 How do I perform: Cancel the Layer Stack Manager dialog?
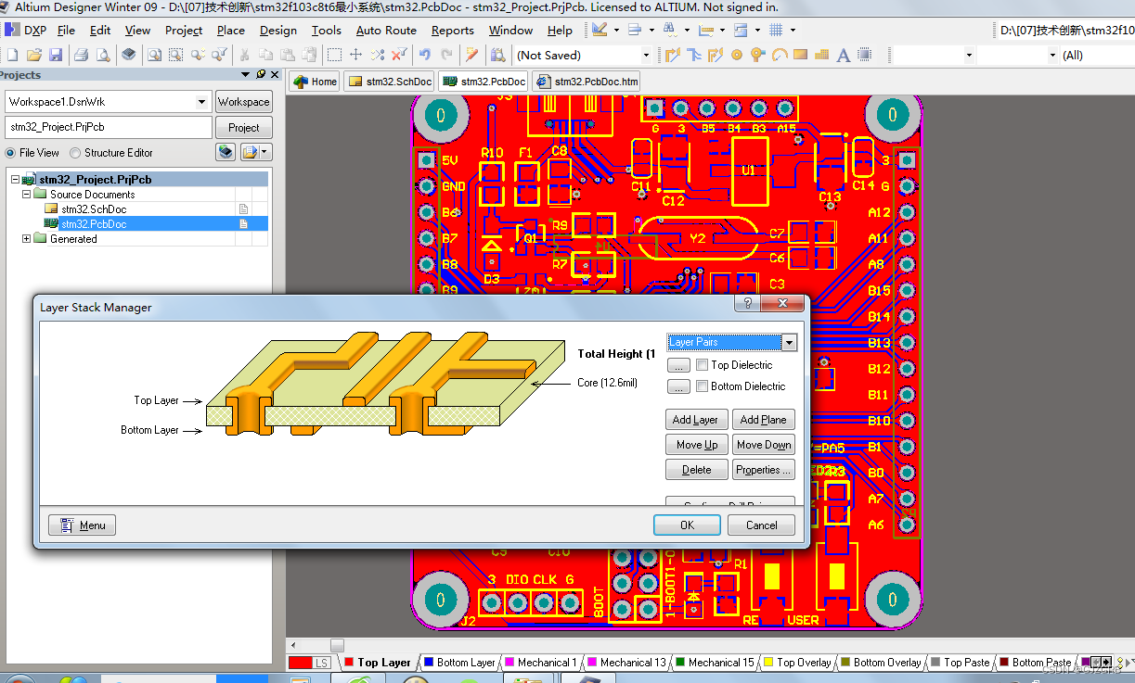[x=762, y=525]
